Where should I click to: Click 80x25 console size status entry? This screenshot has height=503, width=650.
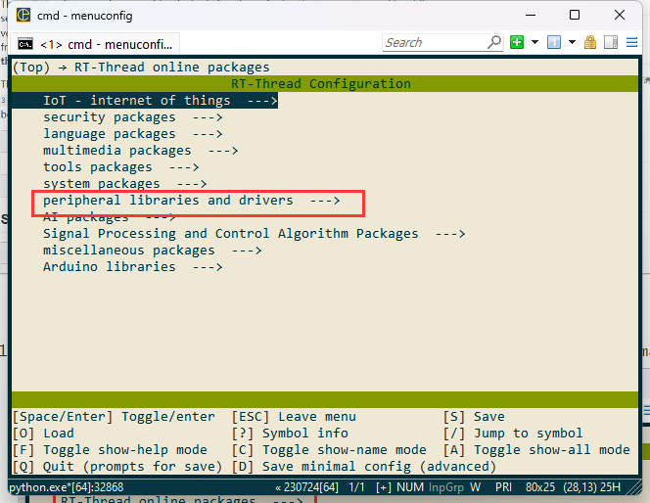coord(540,487)
